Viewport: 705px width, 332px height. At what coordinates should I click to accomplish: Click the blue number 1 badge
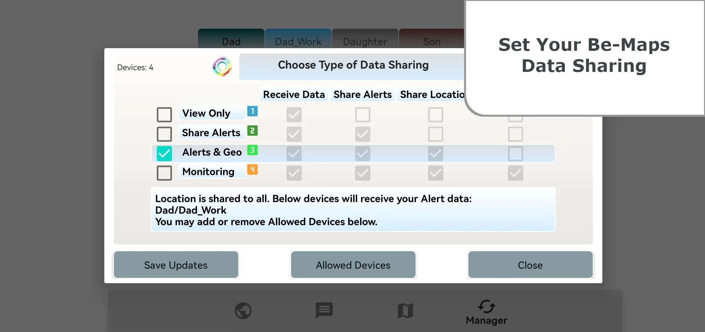point(252,111)
